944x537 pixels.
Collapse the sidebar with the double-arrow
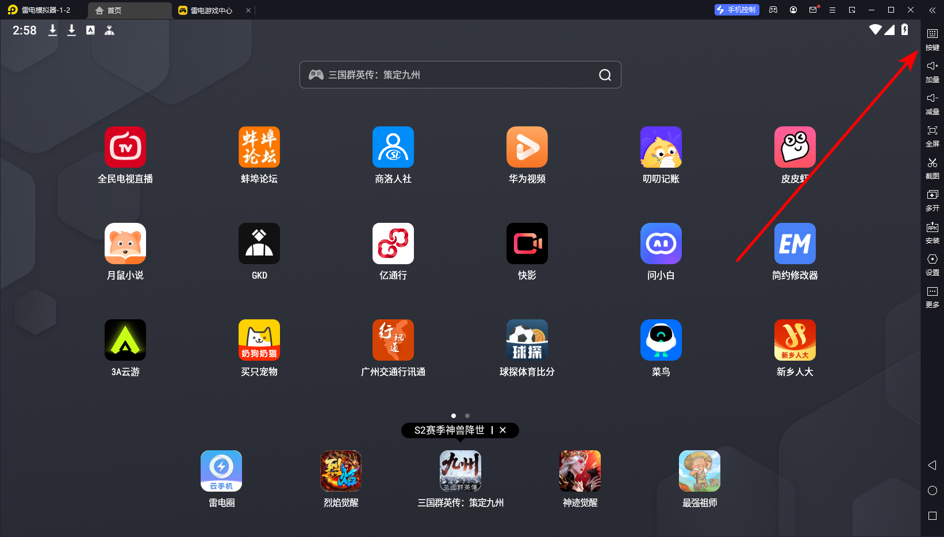pos(932,10)
